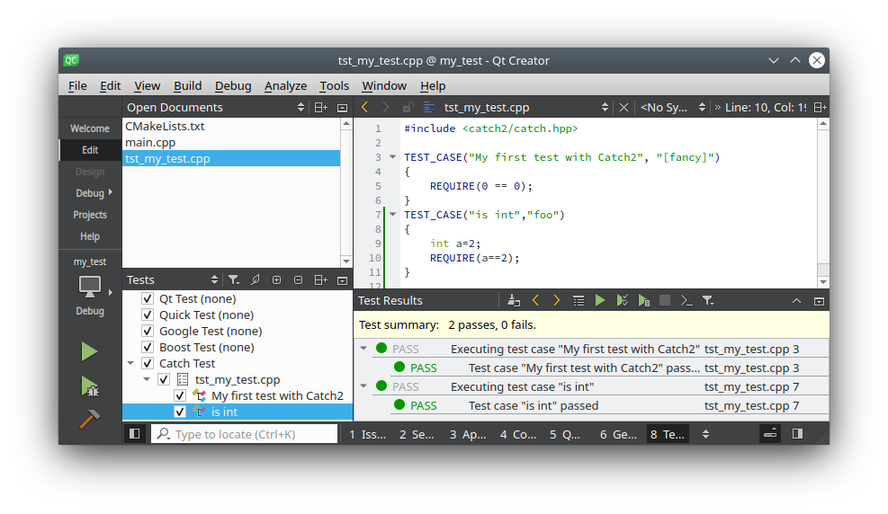Go to next test result arrow
Viewport: 888px width, 514px height.
(x=557, y=301)
